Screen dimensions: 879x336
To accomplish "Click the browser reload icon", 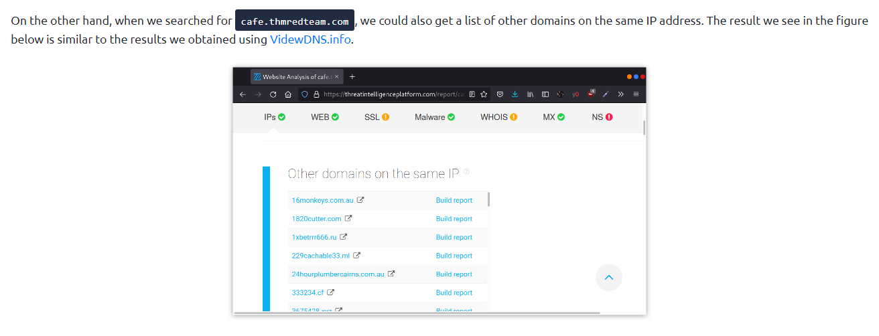I will click(x=273, y=94).
